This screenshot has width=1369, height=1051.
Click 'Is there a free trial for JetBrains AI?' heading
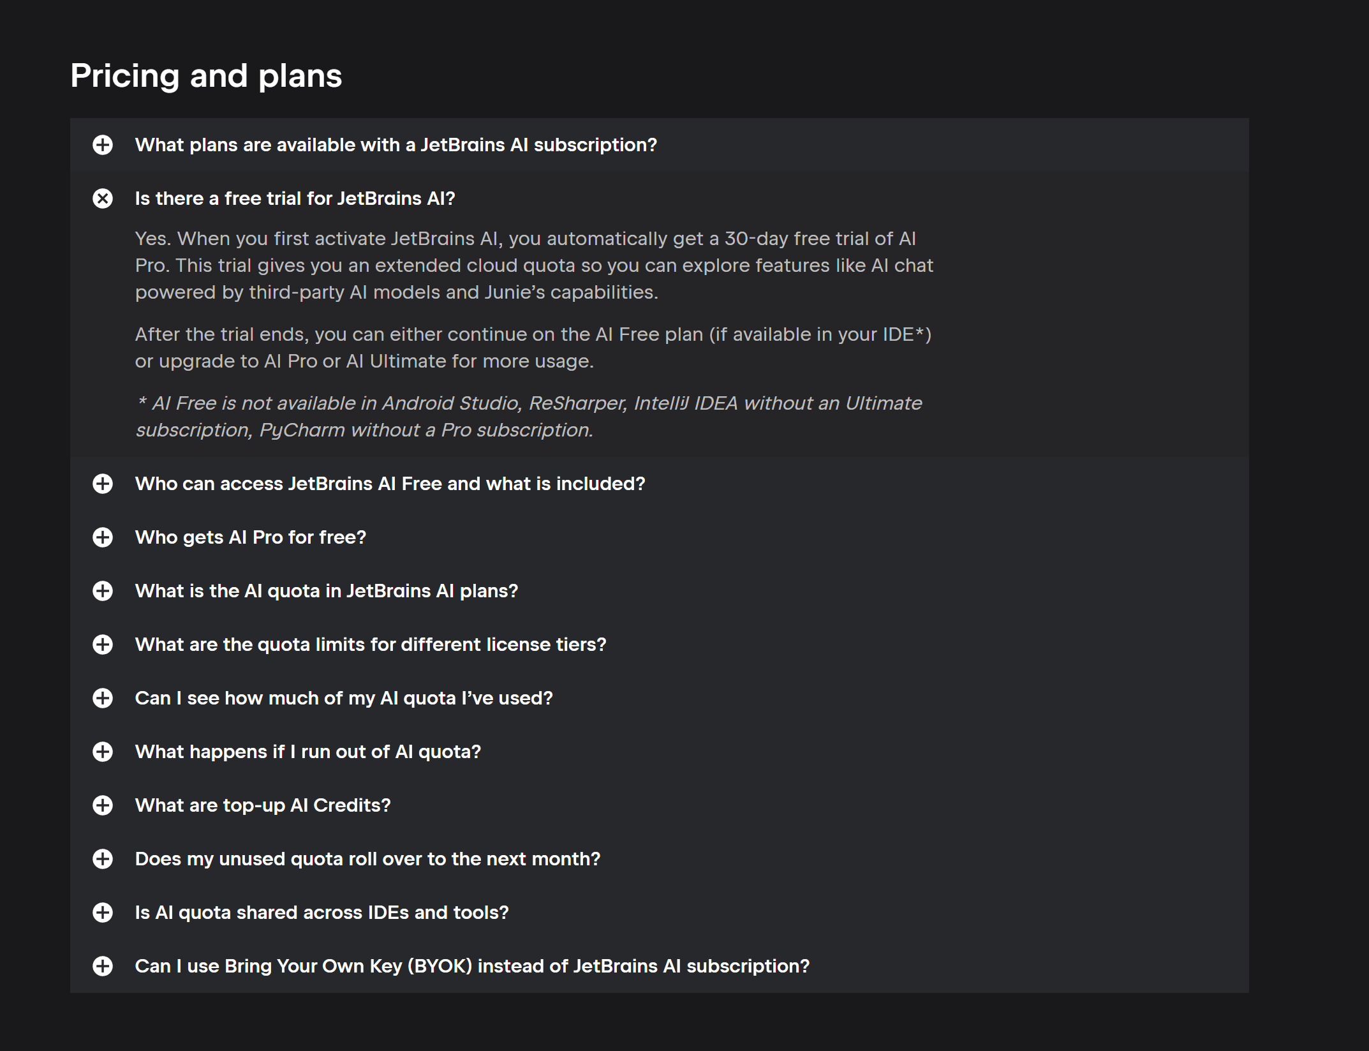tap(295, 198)
